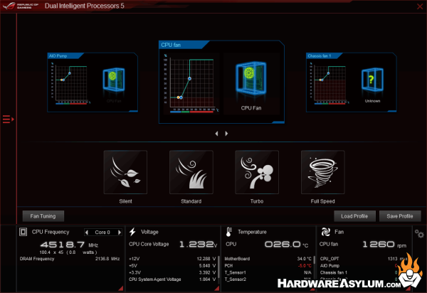This screenshot has height=293, width=427.
Task: Click the MotherBoard temperature row
Action: (x=268, y=259)
